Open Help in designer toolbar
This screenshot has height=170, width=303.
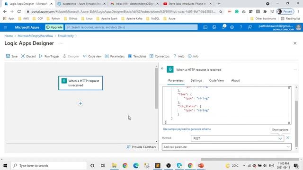[178, 56]
